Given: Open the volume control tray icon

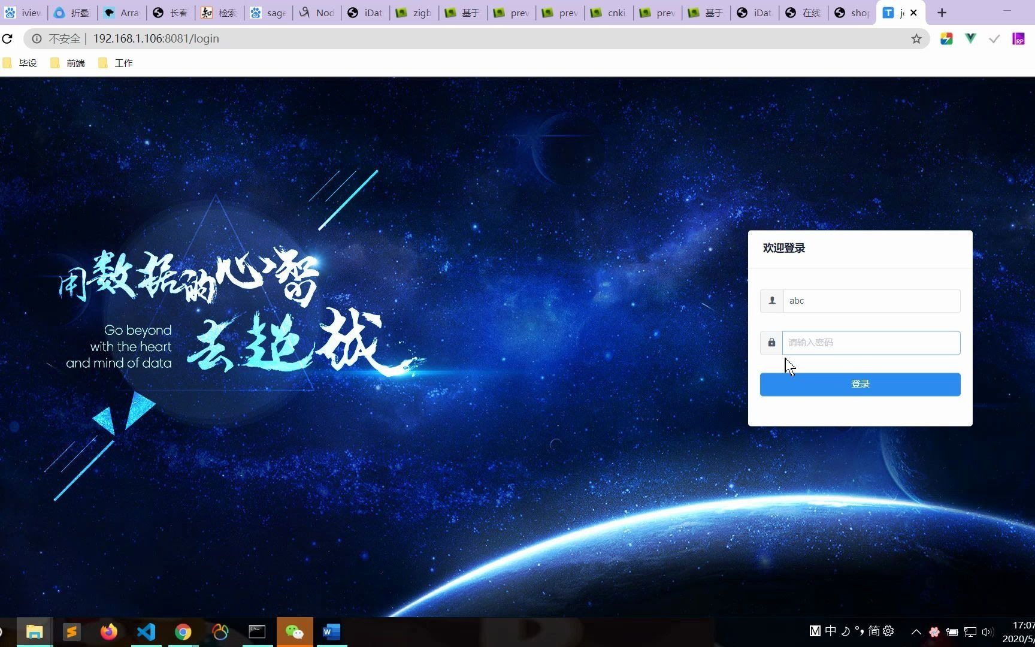Looking at the screenshot, I should coord(988,631).
